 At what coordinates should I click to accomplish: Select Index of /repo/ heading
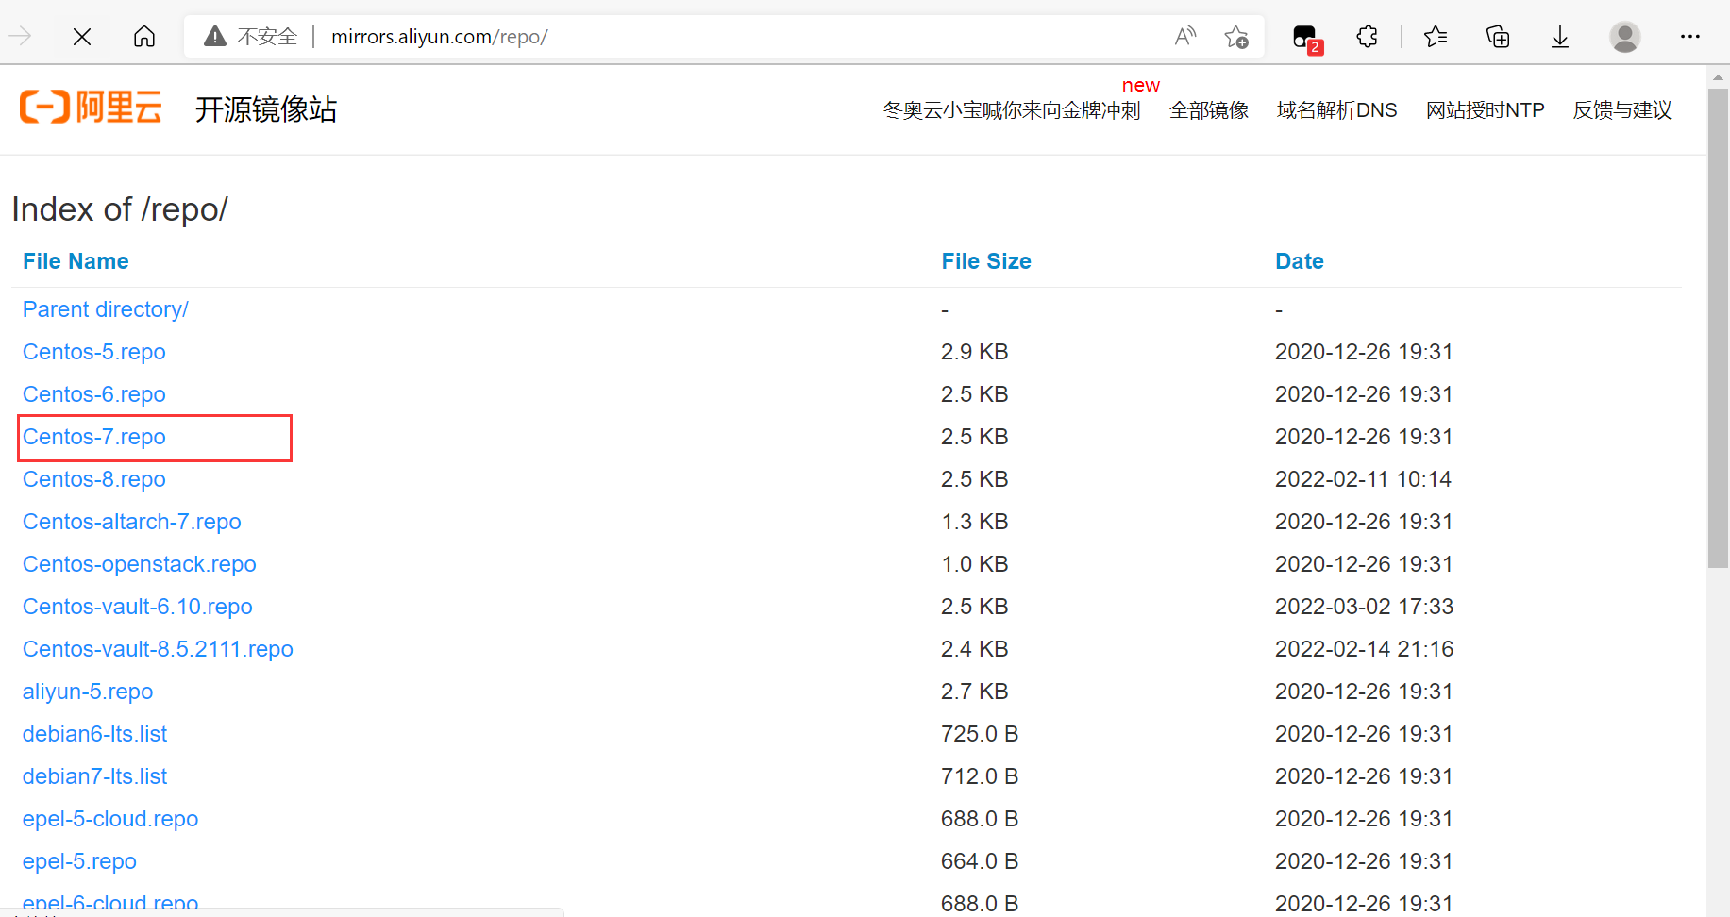[x=120, y=209]
